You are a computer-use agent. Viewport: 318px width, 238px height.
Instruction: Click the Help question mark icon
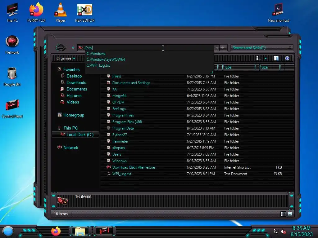click(x=287, y=58)
